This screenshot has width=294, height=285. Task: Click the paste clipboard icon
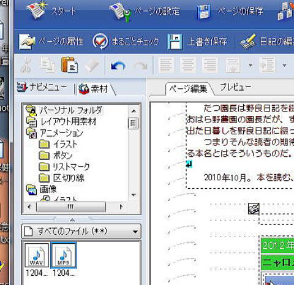(x=70, y=65)
